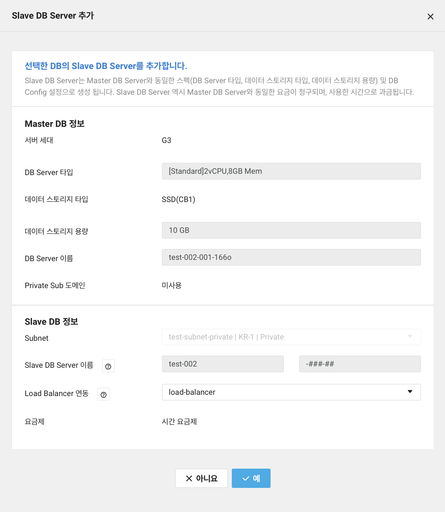Click the SSD(CB1) storage type value
The height and width of the screenshot is (512, 445).
178,199
